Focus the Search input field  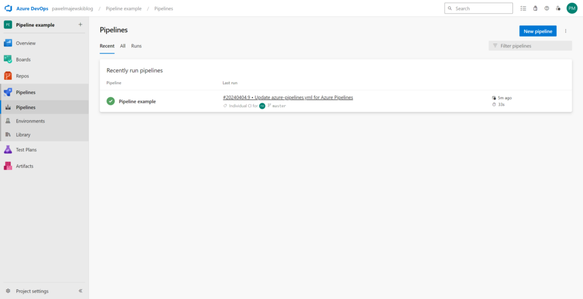[478, 8]
